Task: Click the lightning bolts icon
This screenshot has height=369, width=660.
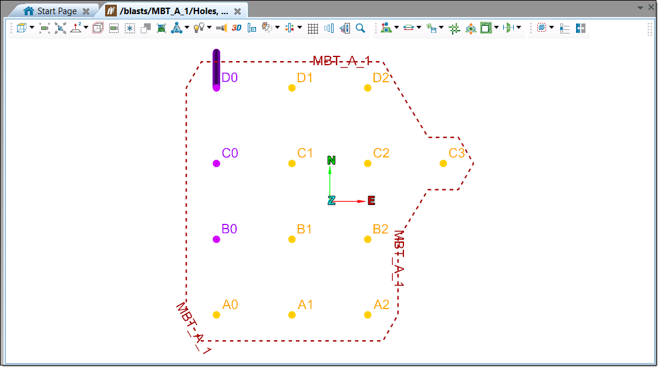Action: point(267,28)
